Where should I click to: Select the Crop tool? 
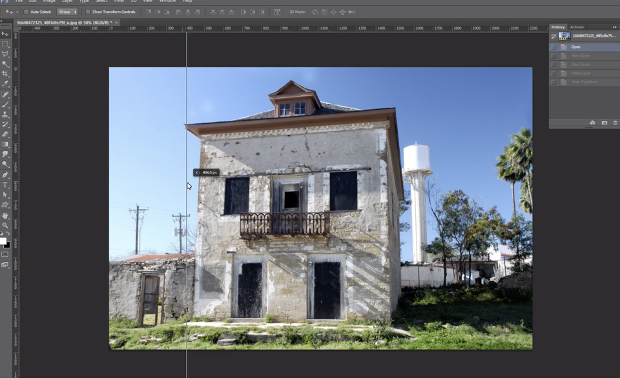pos(5,74)
